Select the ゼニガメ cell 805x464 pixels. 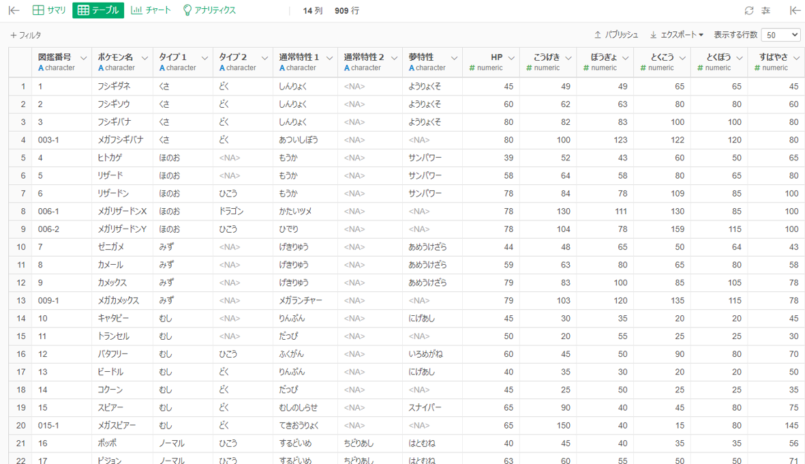(x=122, y=246)
